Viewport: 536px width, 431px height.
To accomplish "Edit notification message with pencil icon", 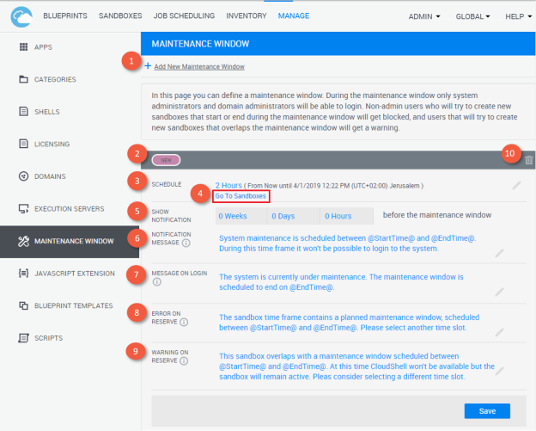I will coord(500,253).
